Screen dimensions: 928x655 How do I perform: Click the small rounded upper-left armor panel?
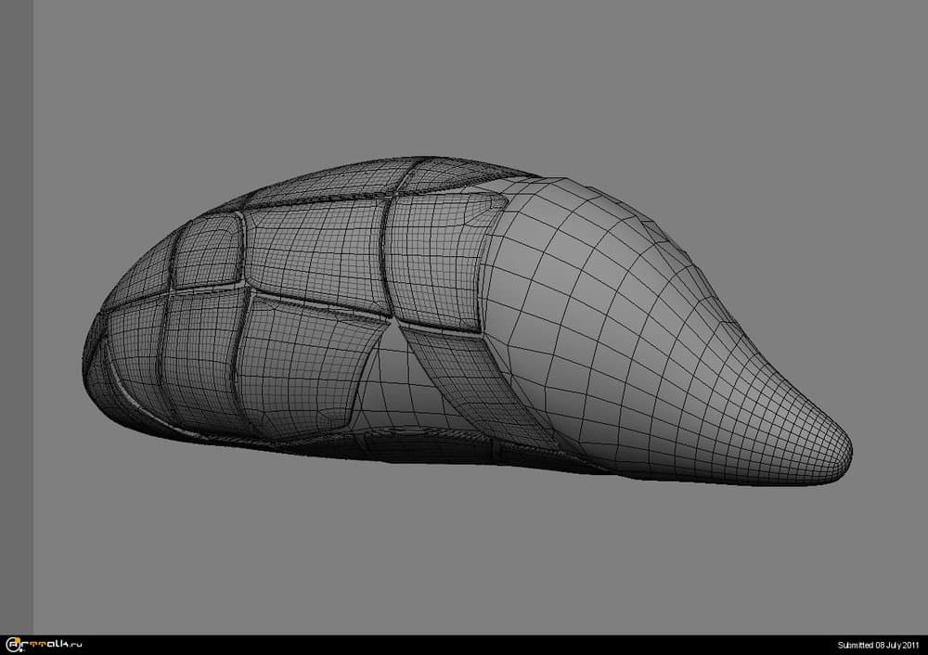[x=206, y=252]
